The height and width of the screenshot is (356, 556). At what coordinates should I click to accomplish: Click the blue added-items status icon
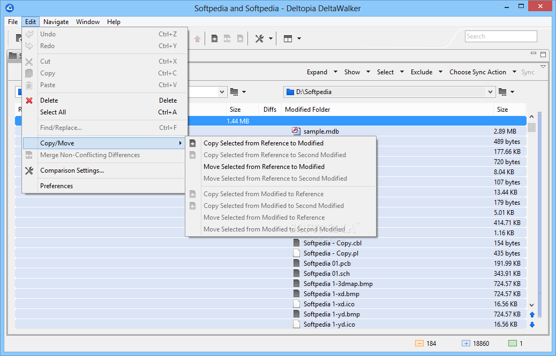(x=466, y=343)
